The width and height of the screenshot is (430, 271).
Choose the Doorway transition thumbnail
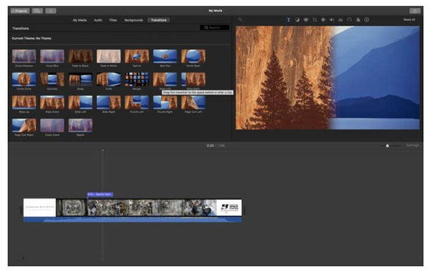52,79
